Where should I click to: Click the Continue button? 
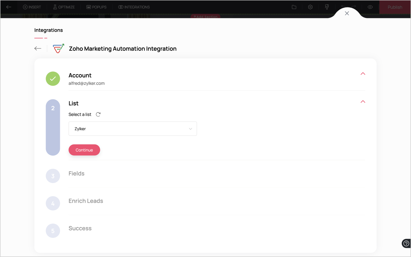tap(84, 150)
